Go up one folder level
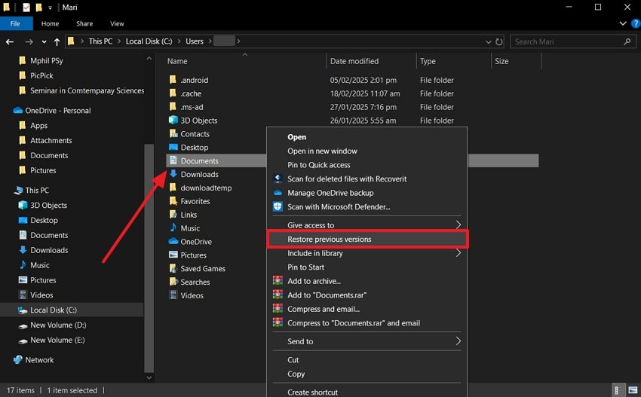The height and width of the screenshot is (397, 641). [x=56, y=41]
